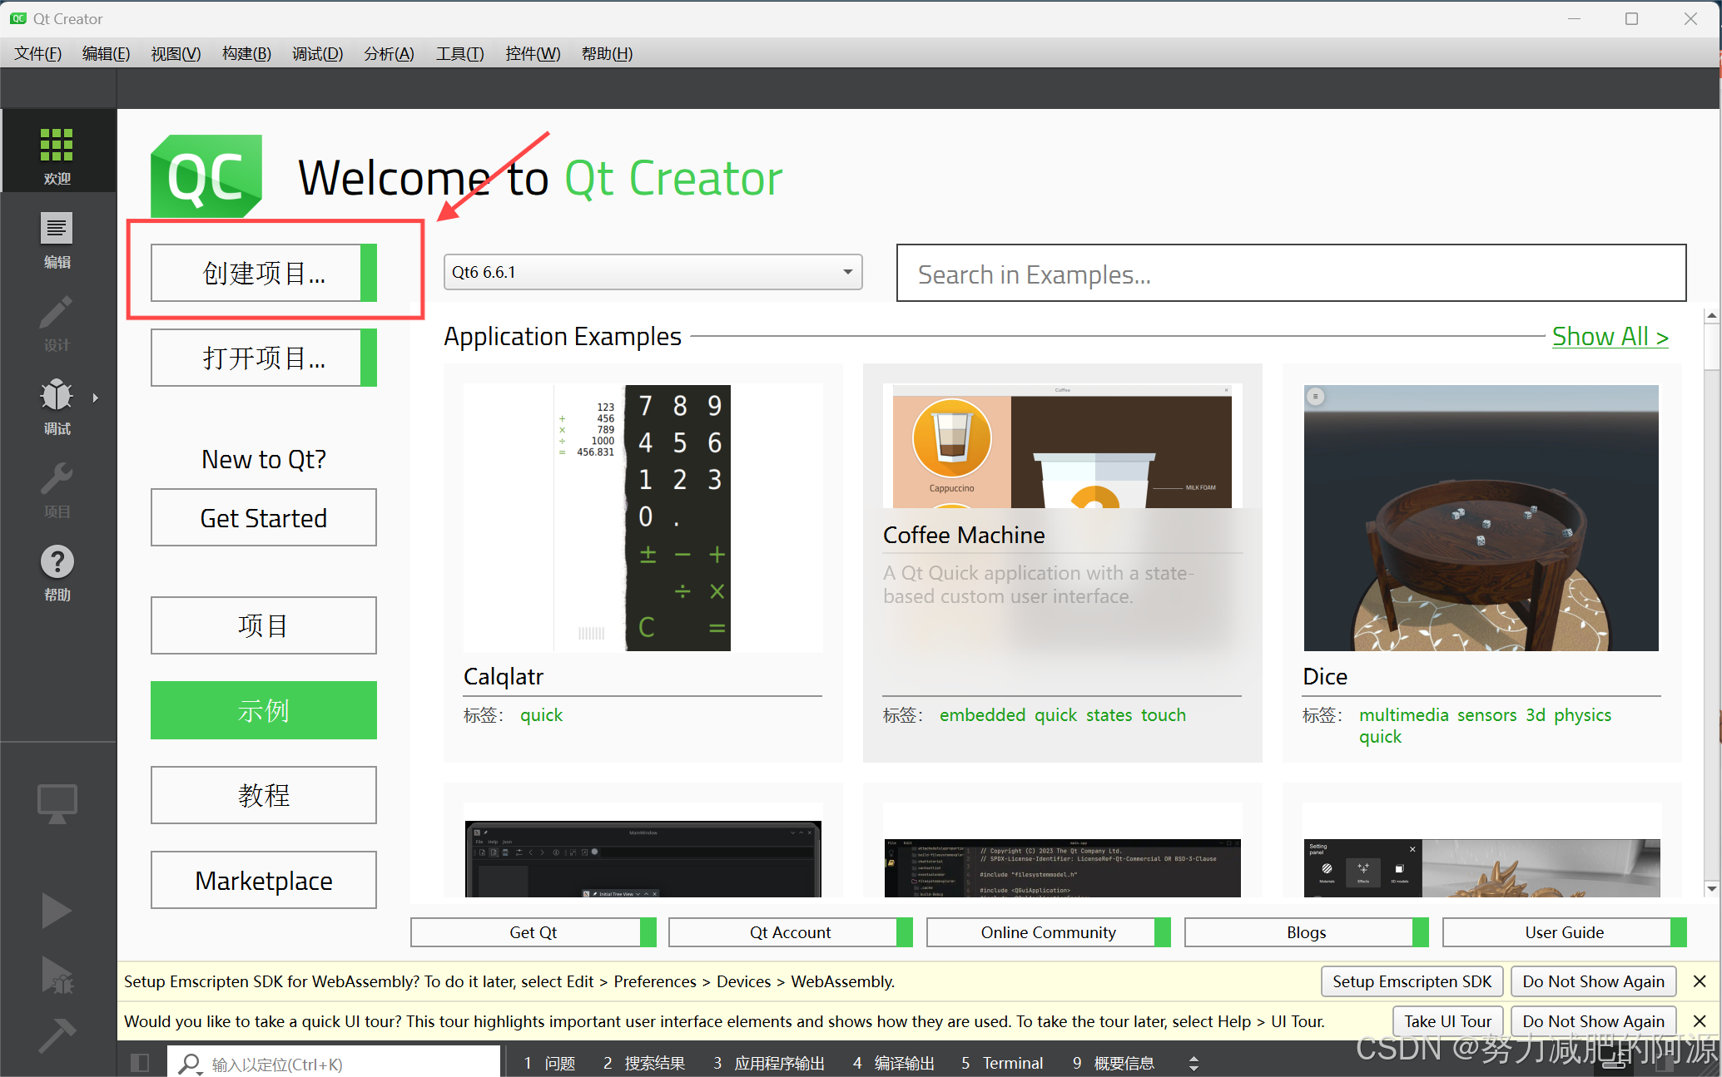Image resolution: width=1722 pixels, height=1077 pixels.
Task: Click 创建项目... to create a project
Action: pos(264,273)
